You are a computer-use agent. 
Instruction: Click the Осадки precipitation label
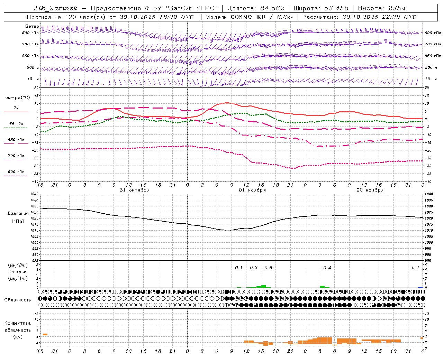(18, 272)
